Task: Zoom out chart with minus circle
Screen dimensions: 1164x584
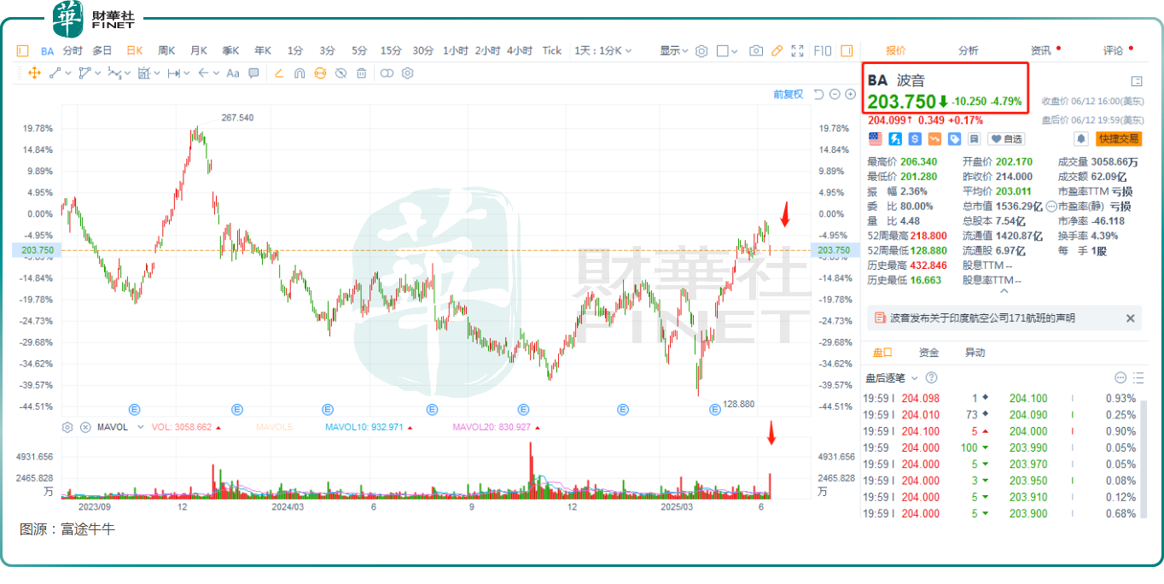Action: pyautogui.click(x=835, y=94)
